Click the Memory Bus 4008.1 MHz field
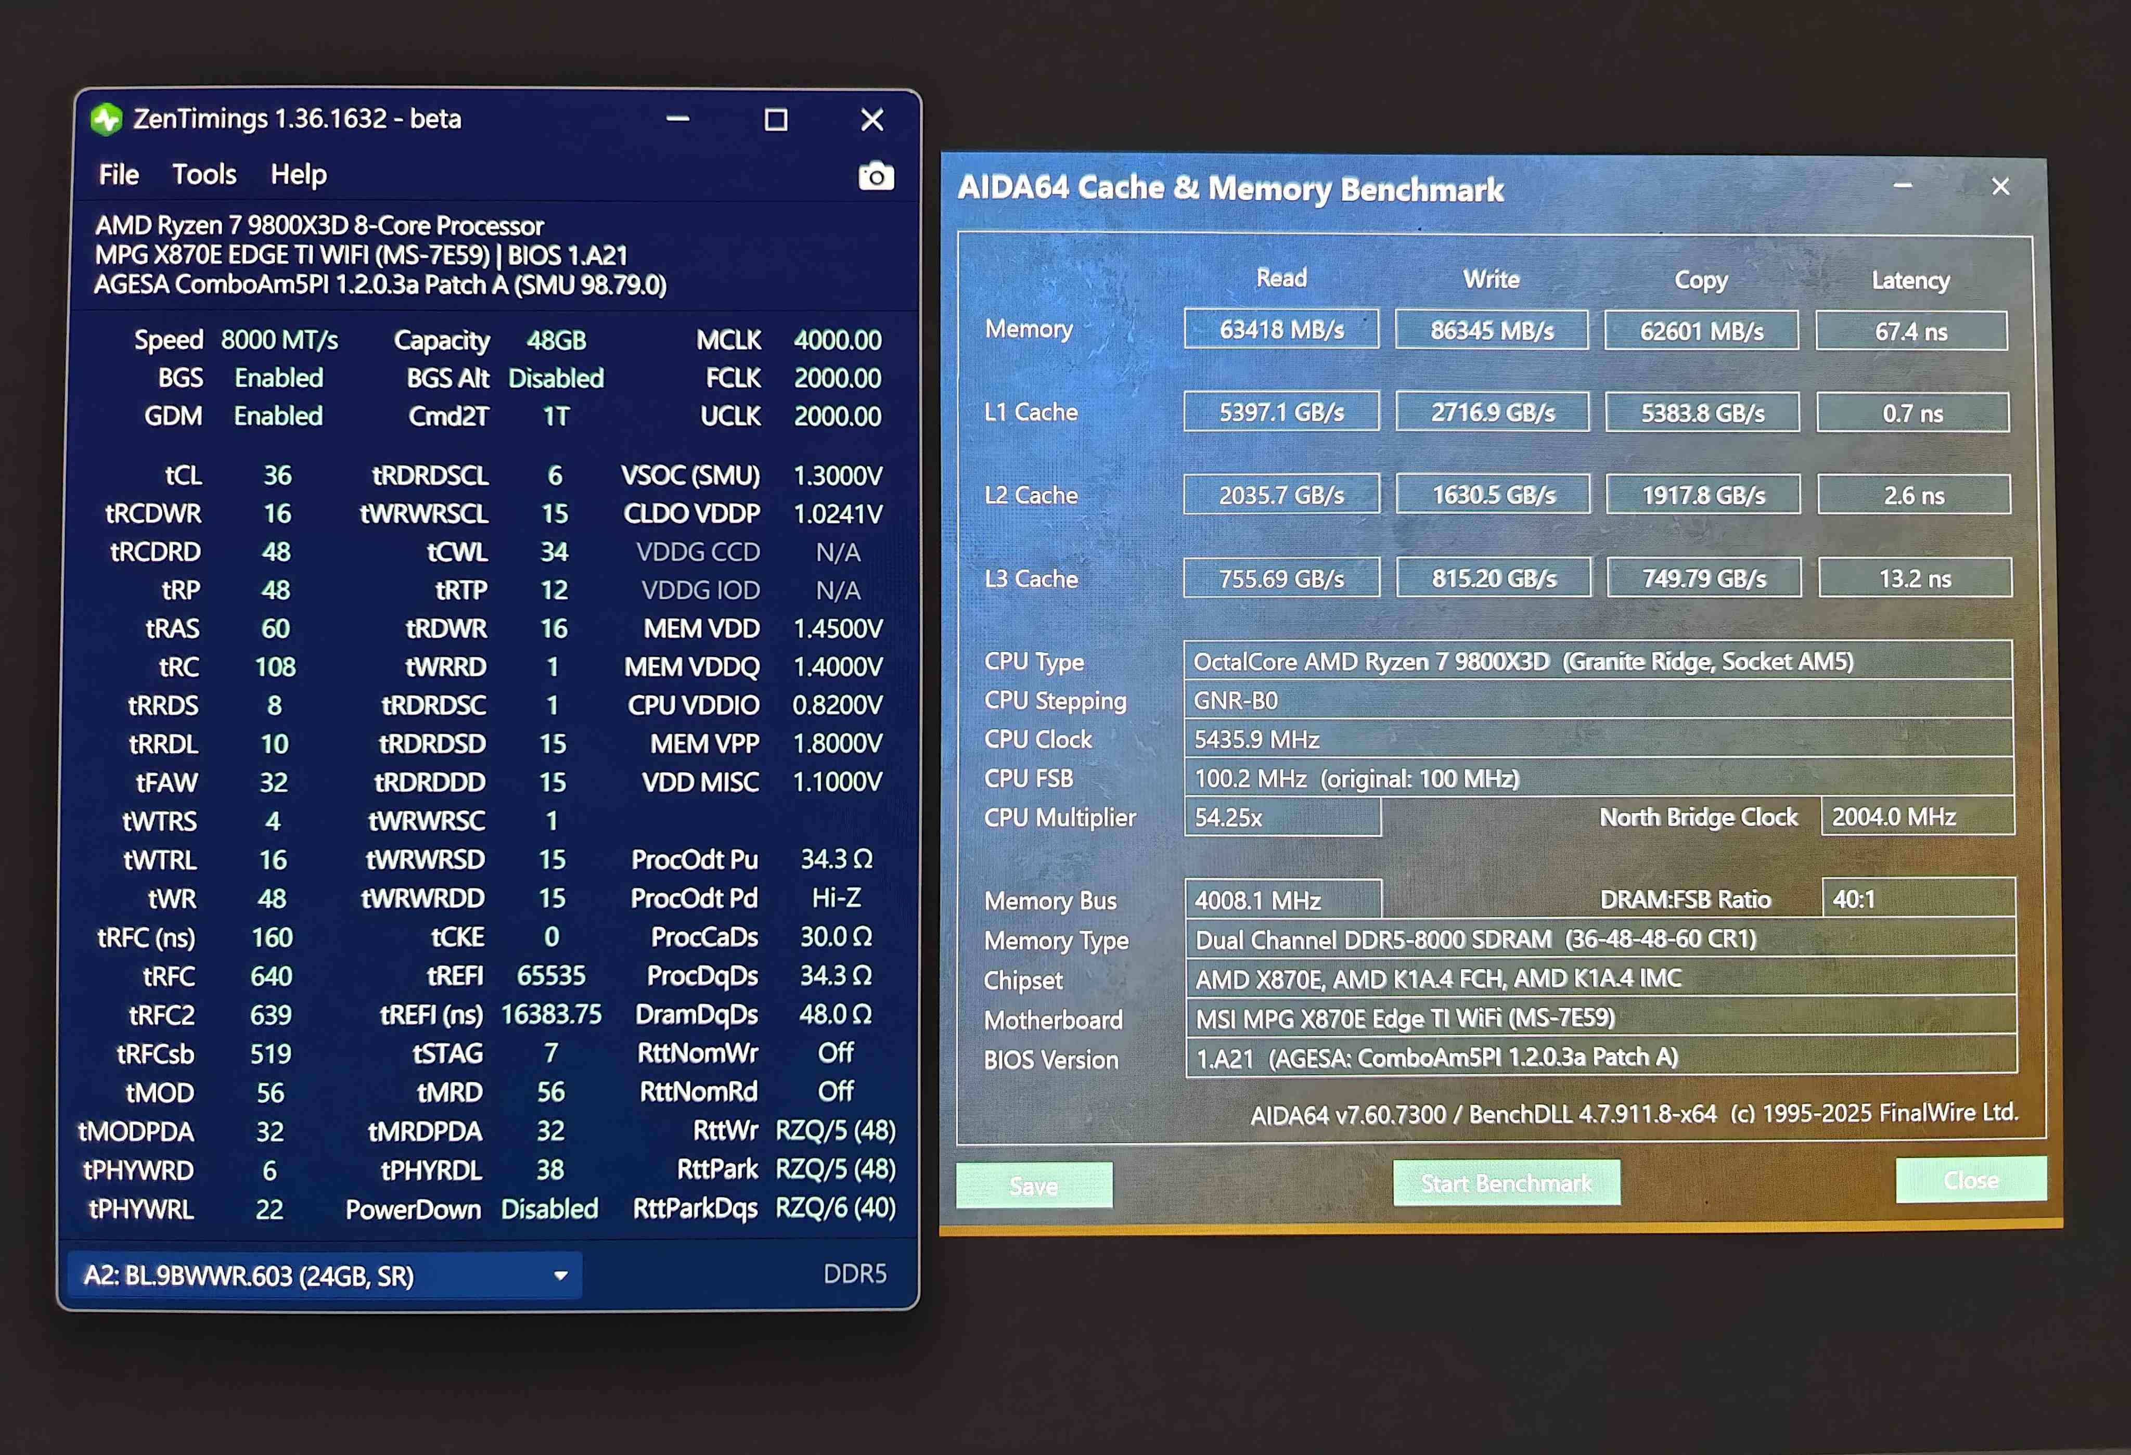 [x=1283, y=899]
